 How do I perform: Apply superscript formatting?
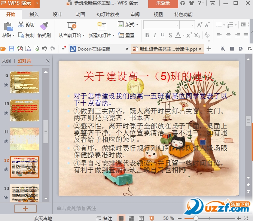[189, 35]
